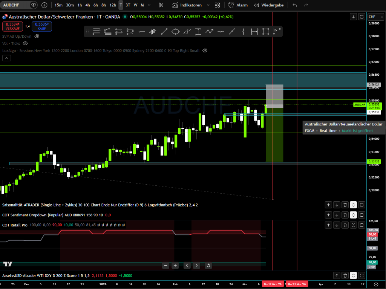Select the W weekly interval
This screenshot has height=289, width=386.
[x=135, y=5]
